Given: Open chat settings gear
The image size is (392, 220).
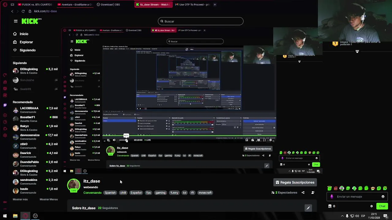Looking at the screenshot, I should (x=371, y=206).
